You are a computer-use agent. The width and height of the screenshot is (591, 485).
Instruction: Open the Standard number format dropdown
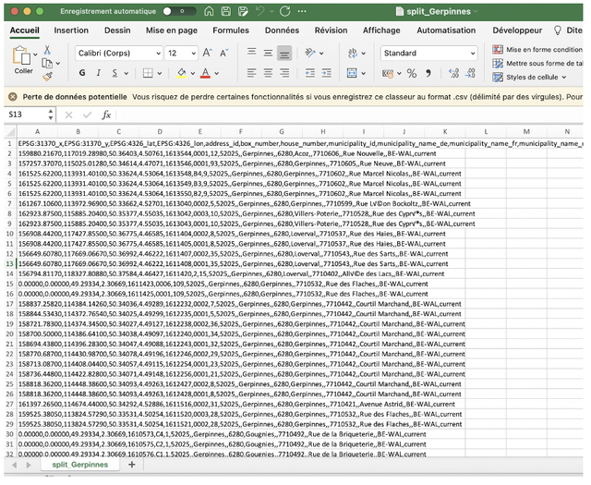(x=428, y=54)
